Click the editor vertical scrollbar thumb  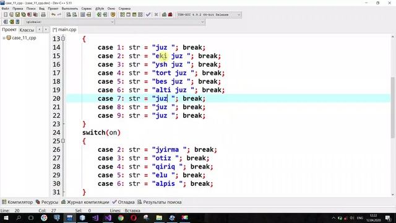point(393,107)
